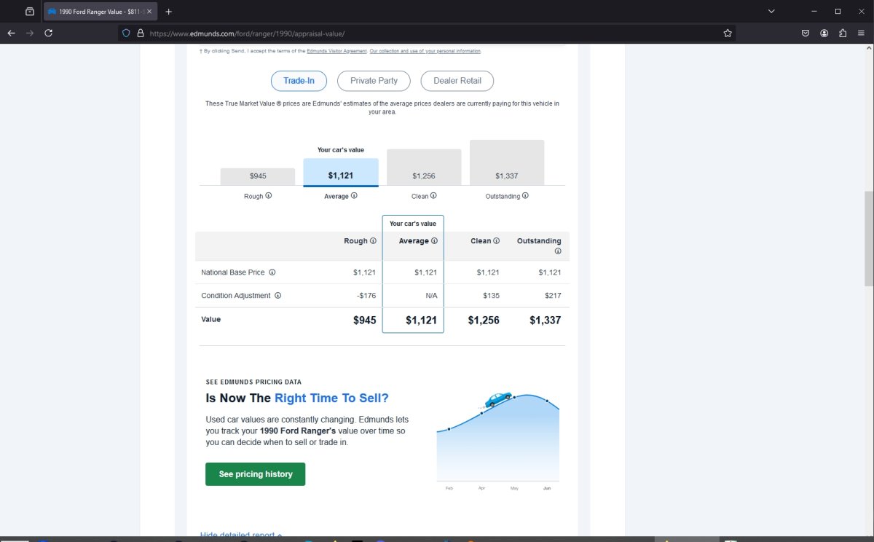This screenshot has width=874, height=542.
Task: Select the $1,121 Average value bar
Action: pyautogui.click(x=341, y=172)
